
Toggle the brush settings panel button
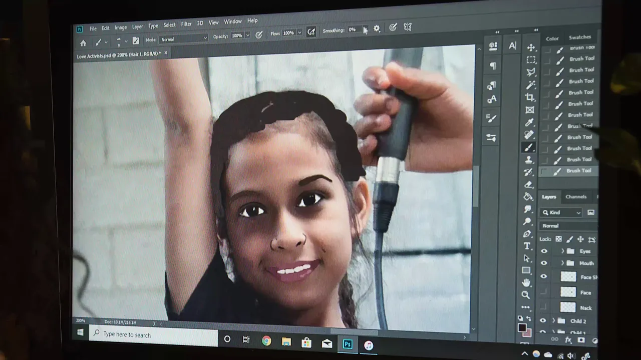coord(136,41)
